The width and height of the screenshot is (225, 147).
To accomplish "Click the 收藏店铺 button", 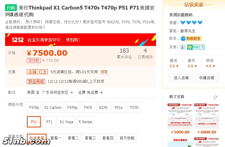I will (x=207, y=78).
